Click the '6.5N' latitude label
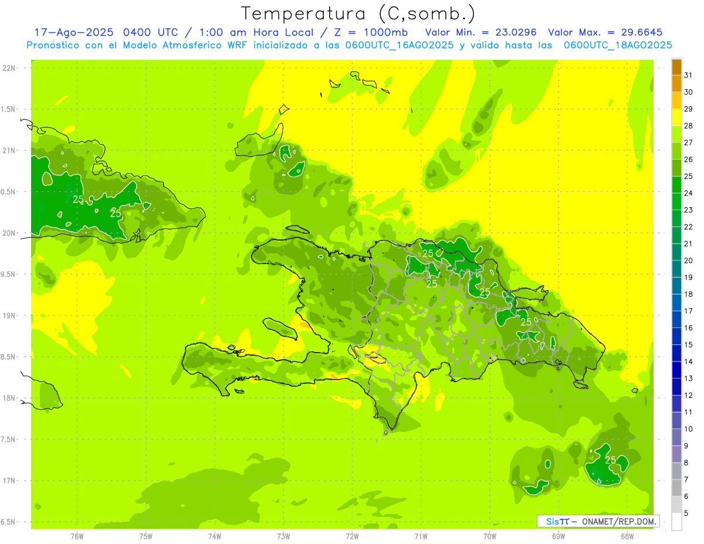 tap(9, 522)
